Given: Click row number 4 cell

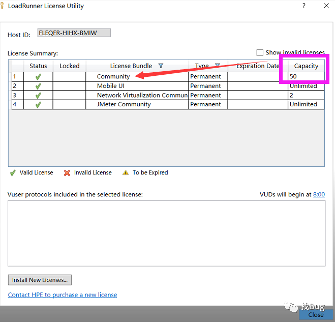Looking at the screenshot, I should point(17,105).
